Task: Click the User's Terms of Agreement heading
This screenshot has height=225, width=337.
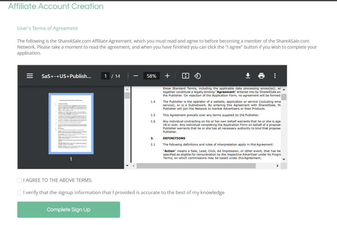Action: coord(47,28)
